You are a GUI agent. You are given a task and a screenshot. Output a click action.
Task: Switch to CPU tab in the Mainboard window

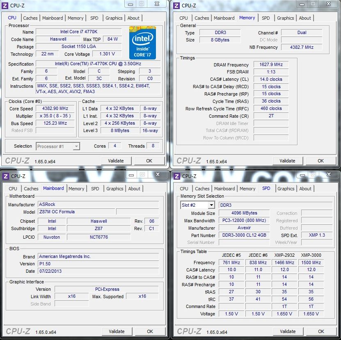(13, 189)
